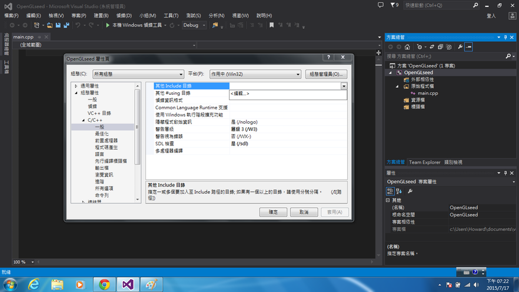Click the 登入 sign-in link

pos(491,16)
